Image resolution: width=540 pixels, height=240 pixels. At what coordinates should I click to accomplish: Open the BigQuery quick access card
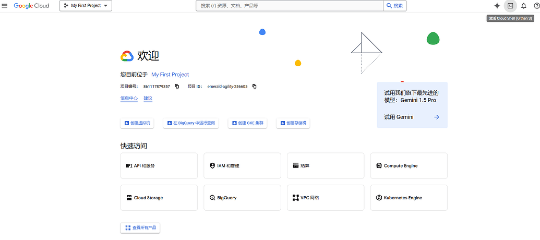(242, 198)
